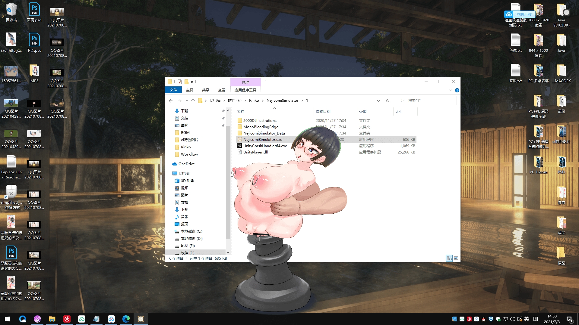Screen dimensions: 579x325
Task: Open 成品 folder on desktop
Action: point(561,225)
